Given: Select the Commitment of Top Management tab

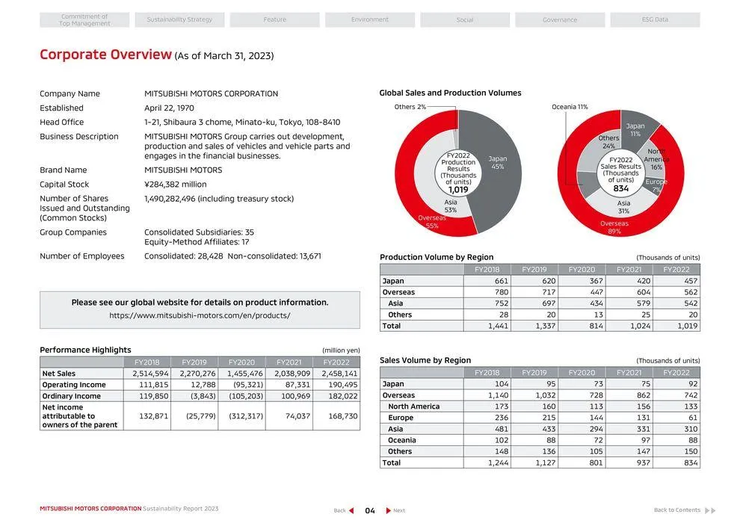Looking at the screenshot, I should tap(84, 19).
